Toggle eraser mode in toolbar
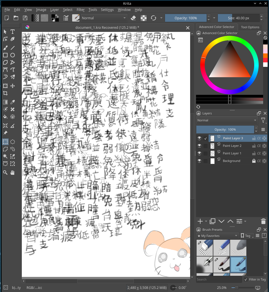 [133, 18]
